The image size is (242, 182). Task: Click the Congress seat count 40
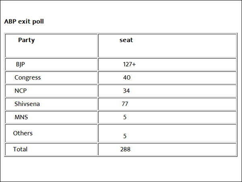[x=127, y=78]
